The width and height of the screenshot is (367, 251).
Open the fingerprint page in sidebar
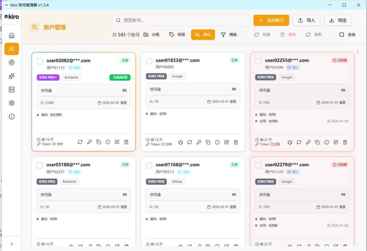point(12,63)
